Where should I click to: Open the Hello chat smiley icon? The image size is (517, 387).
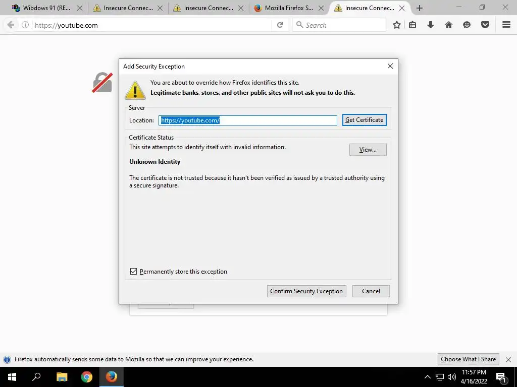(x=467, y=25)
